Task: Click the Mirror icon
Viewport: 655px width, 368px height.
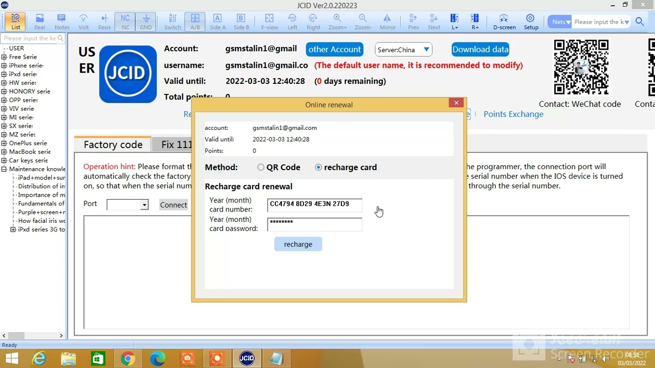Action: tap(387, 22)
